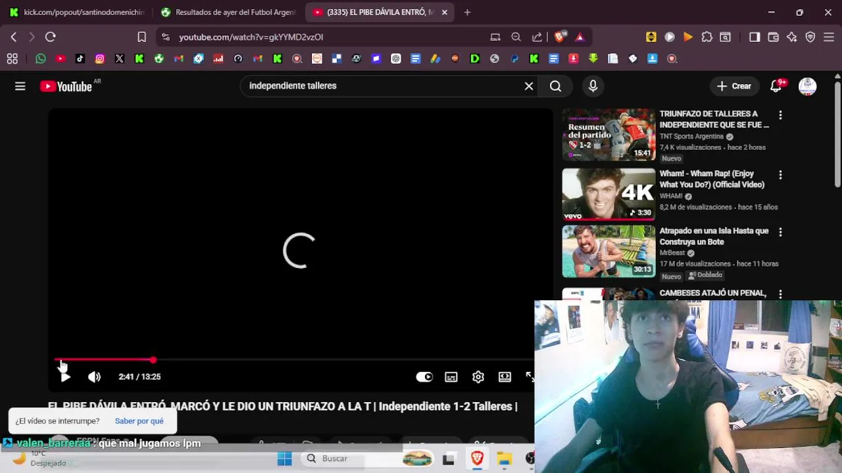Reload the current page
Screen dimensions: 842x473
(x=51, y=37)
